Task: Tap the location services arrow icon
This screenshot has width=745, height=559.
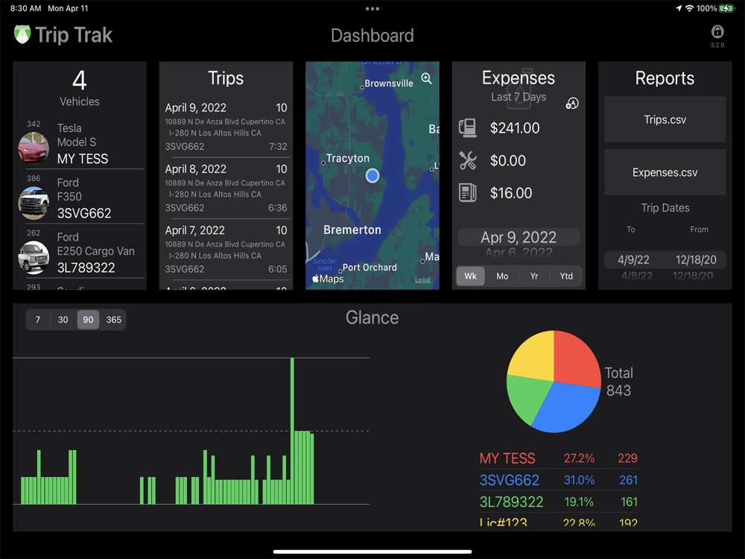Action: pyautogui.click(x=679, y=8)
